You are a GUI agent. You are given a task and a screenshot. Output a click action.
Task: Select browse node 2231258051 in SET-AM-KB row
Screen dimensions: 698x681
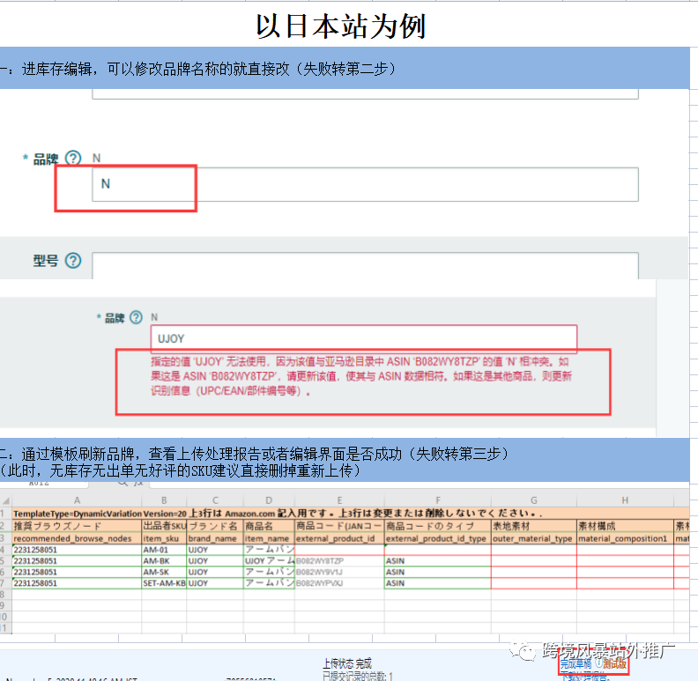click(x=77, y=583)
